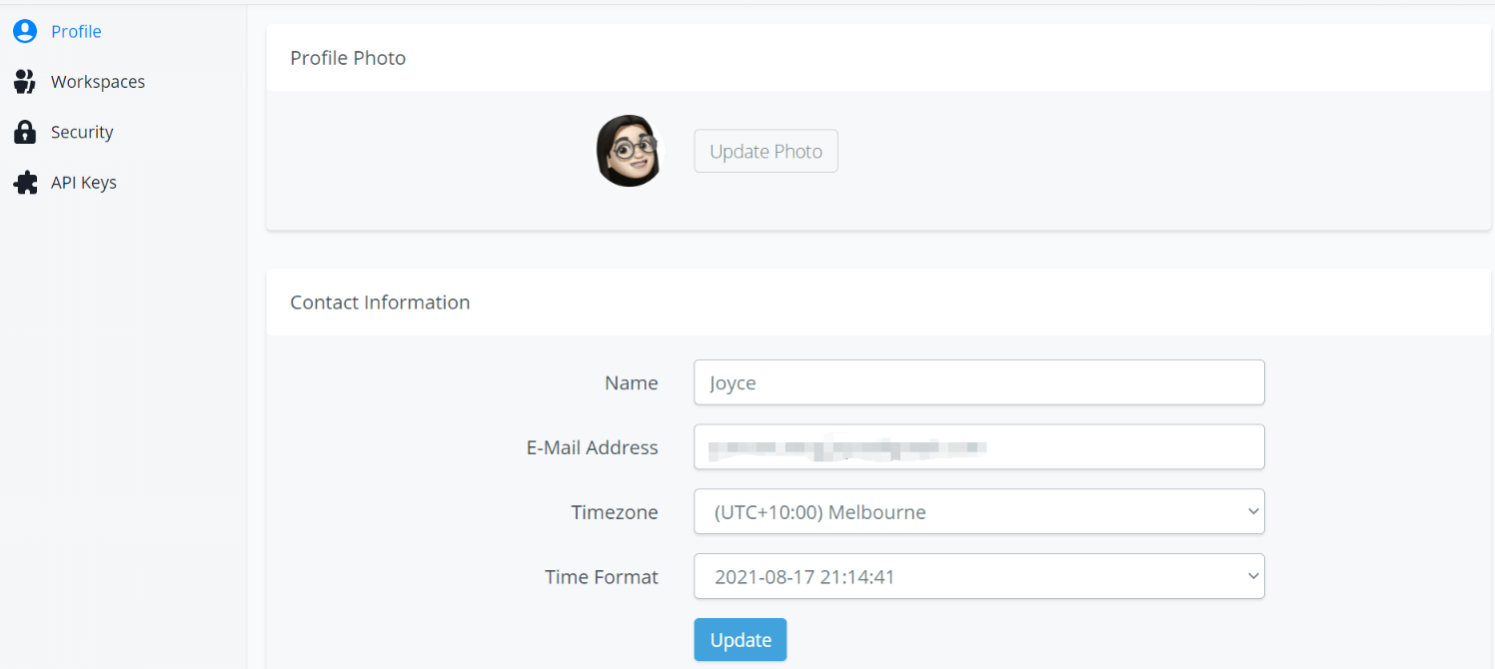1495x669 pixels.
Task: Expand the Timezone dropdown showing Melbourne
Action: tap(979, 512)
